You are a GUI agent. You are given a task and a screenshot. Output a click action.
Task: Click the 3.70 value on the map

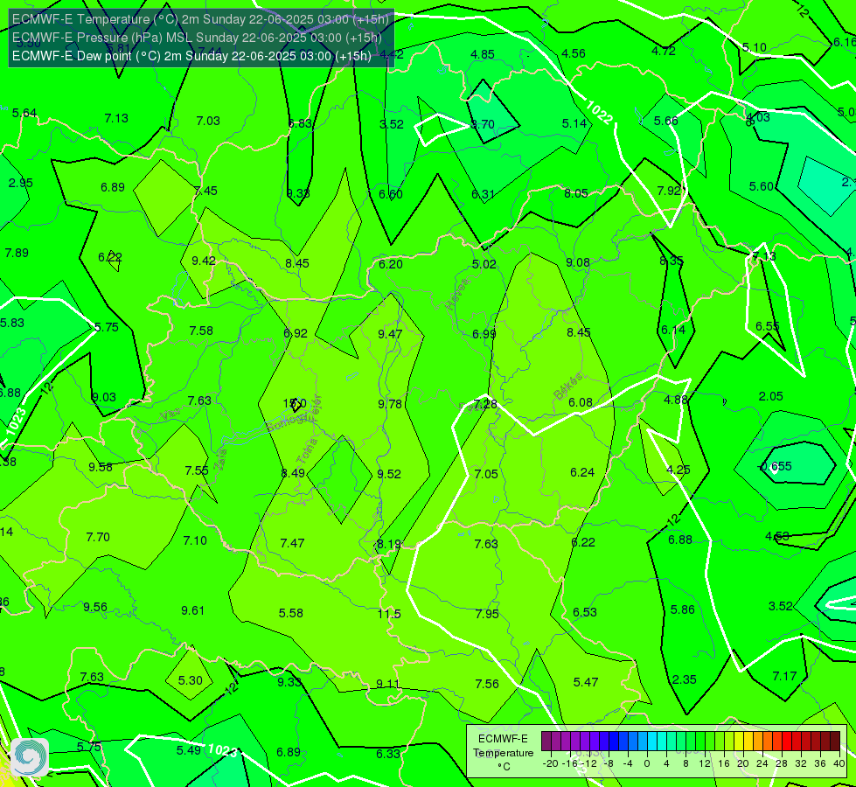483,124
